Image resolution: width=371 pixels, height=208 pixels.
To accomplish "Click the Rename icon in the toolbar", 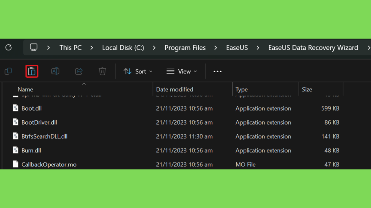I will 55,71.
